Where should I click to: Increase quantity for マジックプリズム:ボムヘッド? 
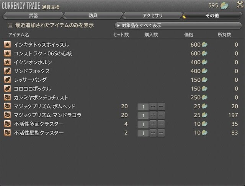[153, 107]
